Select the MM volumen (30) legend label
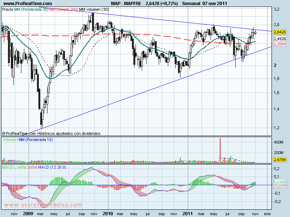 click(94, 9)
